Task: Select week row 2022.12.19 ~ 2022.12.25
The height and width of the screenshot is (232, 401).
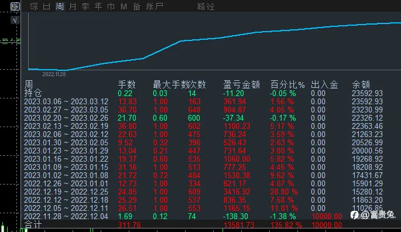Action: coord(66,192)
